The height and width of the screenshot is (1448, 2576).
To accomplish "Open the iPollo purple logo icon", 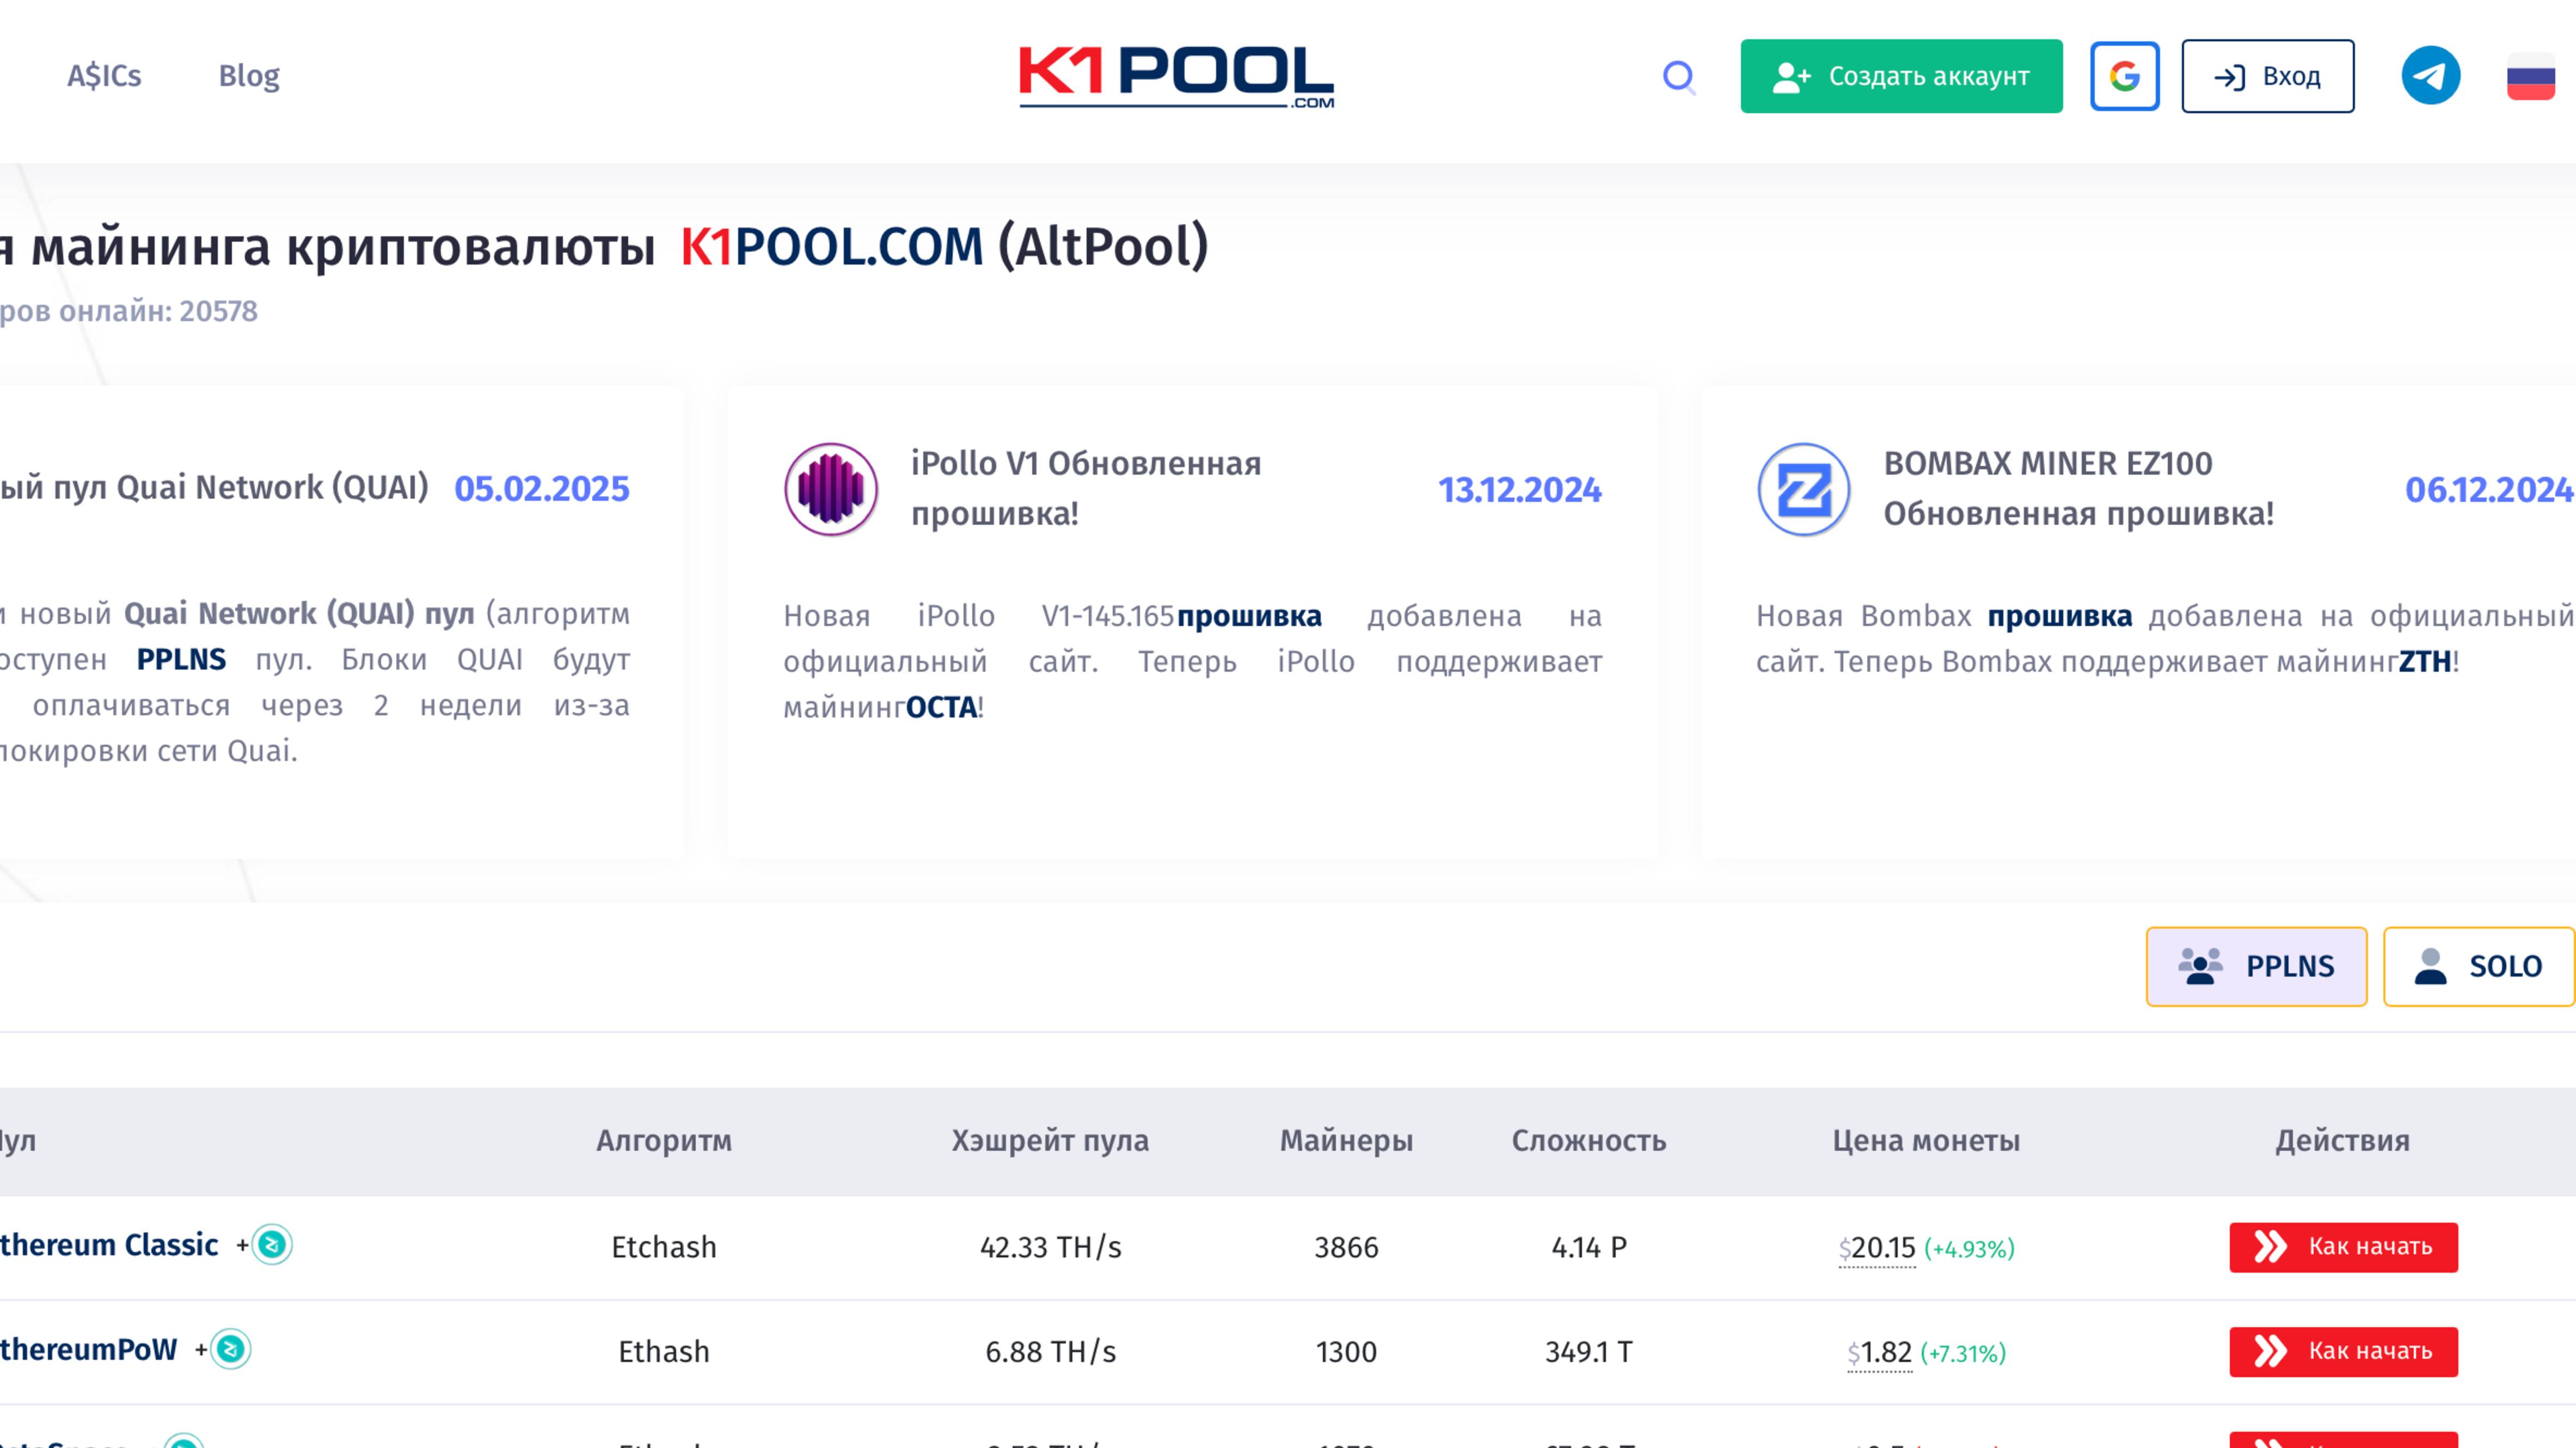I will coord(830,489).
